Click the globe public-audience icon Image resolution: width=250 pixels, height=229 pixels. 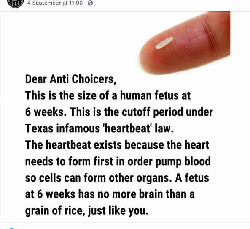[x=90, y=3]
